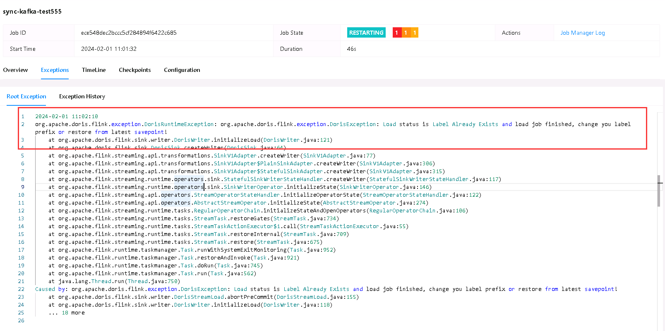
Task: Click Task.run line 562
Action: (152, 274)
